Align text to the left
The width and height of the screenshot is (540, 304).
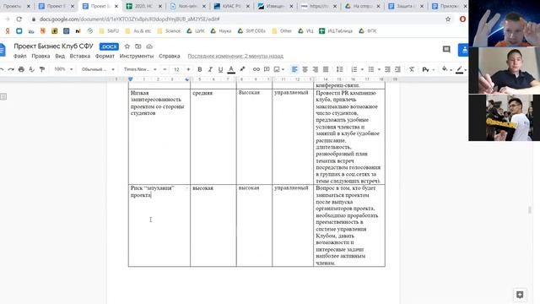tap(294, 69)
